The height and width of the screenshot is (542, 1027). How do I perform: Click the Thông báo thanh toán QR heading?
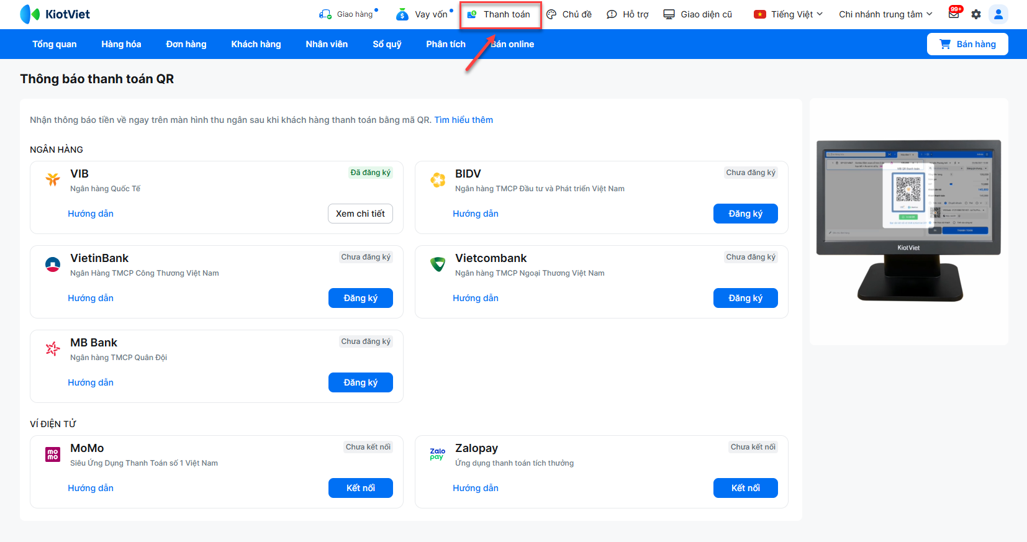click(x=97, y=79)
